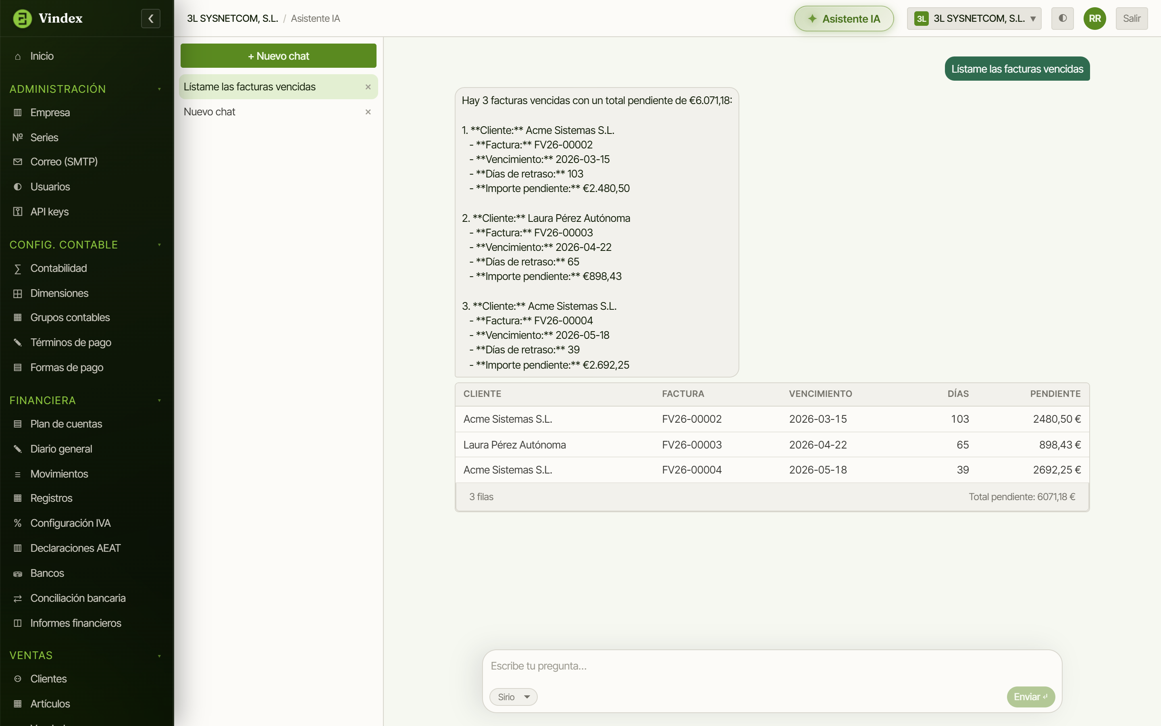Click the Clientes icon
1161x726 pixels.
pyautogui.click(x=18, y=679)
